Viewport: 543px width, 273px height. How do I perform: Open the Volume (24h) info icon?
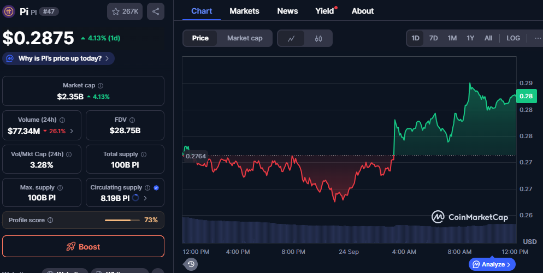pos(62,120)
